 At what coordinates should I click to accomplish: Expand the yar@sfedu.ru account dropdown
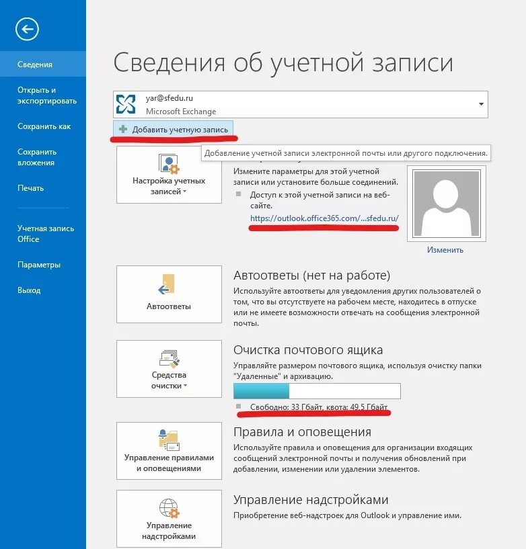pyautogui.click(x=481, y=104)
